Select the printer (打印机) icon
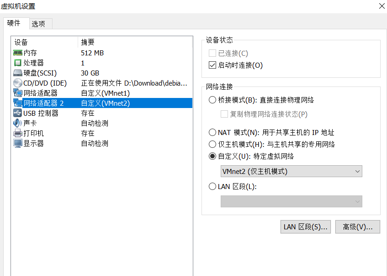The image size is (387, 276). [18, 134]
